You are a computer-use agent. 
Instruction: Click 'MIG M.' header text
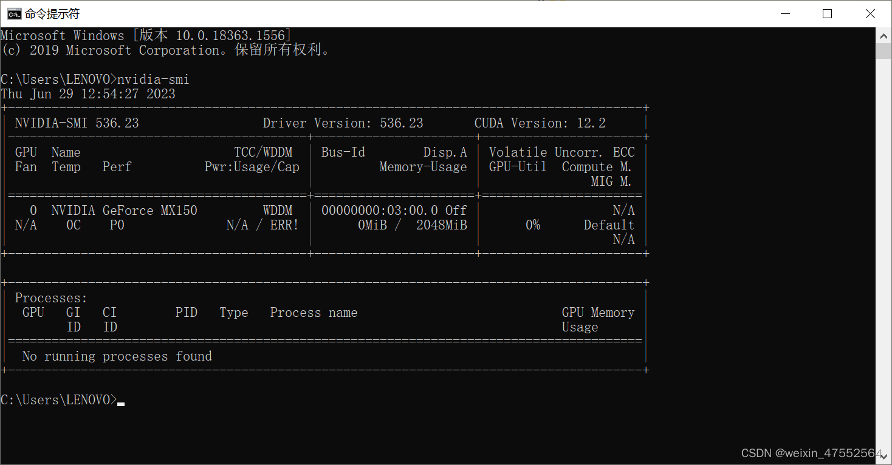coord(612,182)
